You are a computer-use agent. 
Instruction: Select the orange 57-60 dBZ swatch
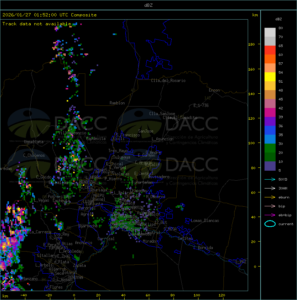[x=270, y=59]
